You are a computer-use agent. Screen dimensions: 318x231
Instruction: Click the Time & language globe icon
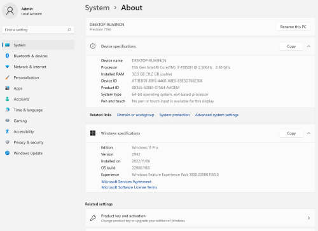point(8,110)
